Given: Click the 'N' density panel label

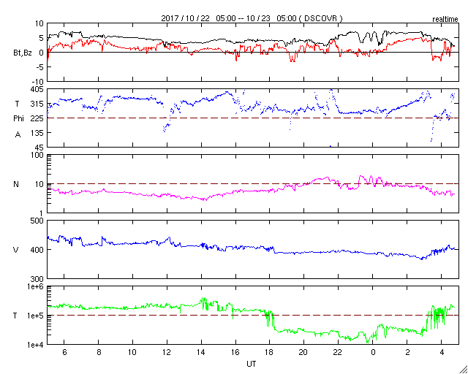Looking at the screenshot, I should [x=16, y=184].
